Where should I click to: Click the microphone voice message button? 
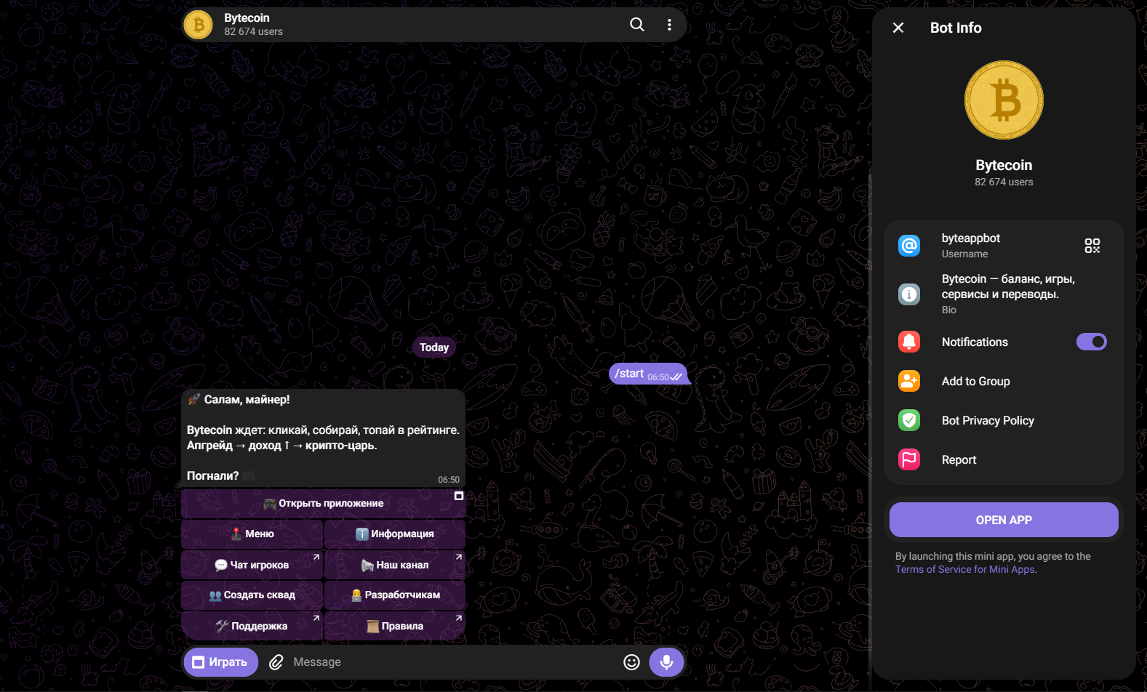(x=666, y=662)
